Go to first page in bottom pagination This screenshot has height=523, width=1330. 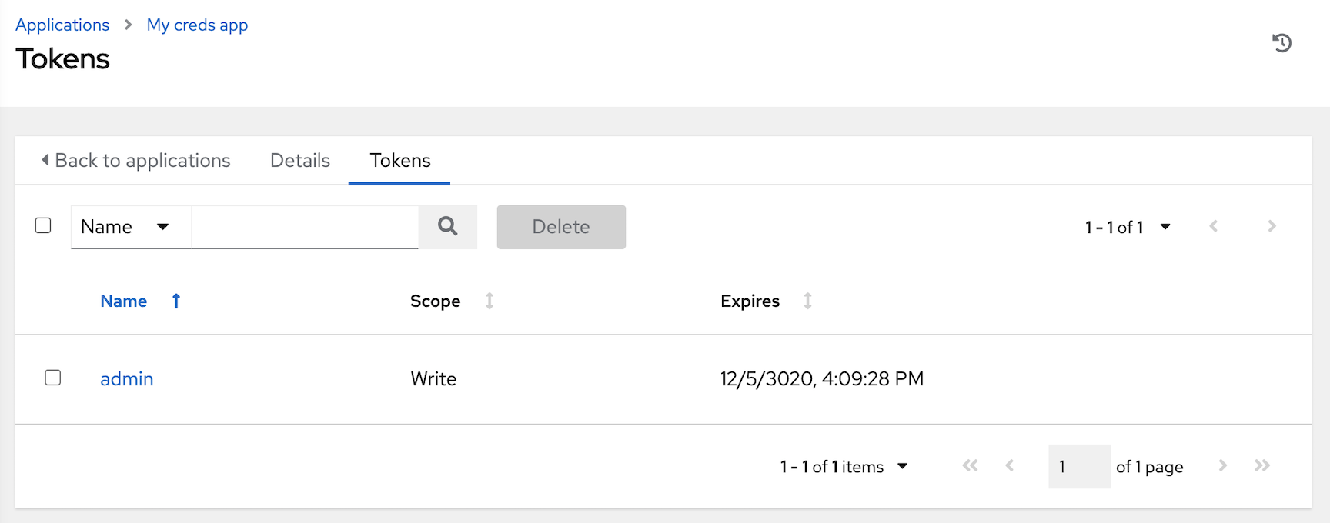[970, 465]
